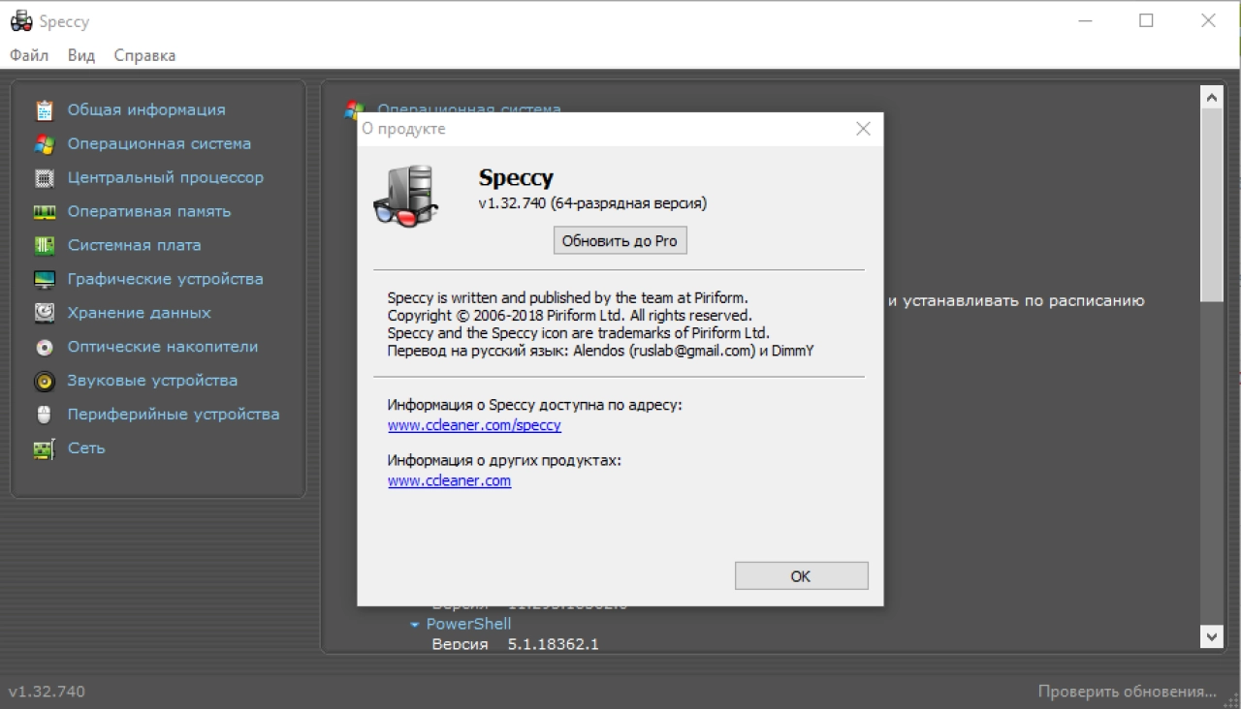Click the Оперативная память RAM icon
This screenshot has height=709, width=1241.
[x=45, y=212]
